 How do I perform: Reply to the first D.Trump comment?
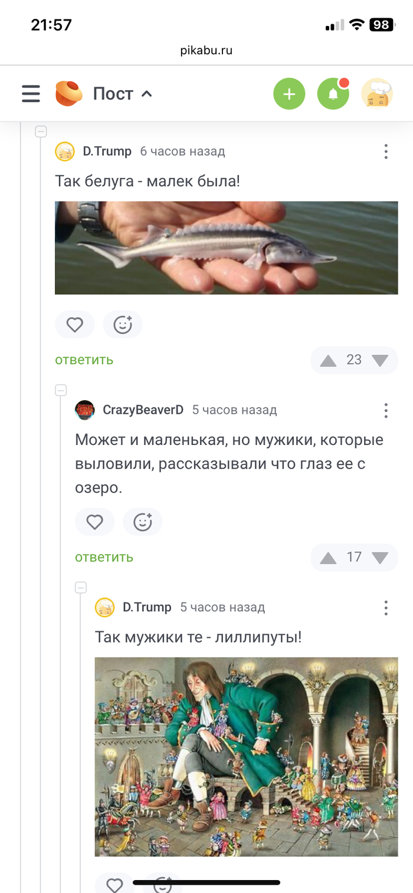point(84,360)
